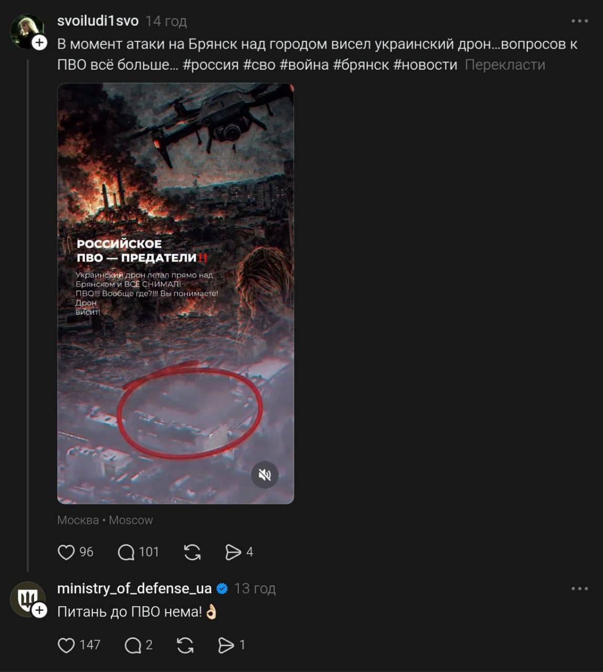
Task: Like the ministry_of_defense_ua reply
Action: pyautogui.click(x=66, y=645)
